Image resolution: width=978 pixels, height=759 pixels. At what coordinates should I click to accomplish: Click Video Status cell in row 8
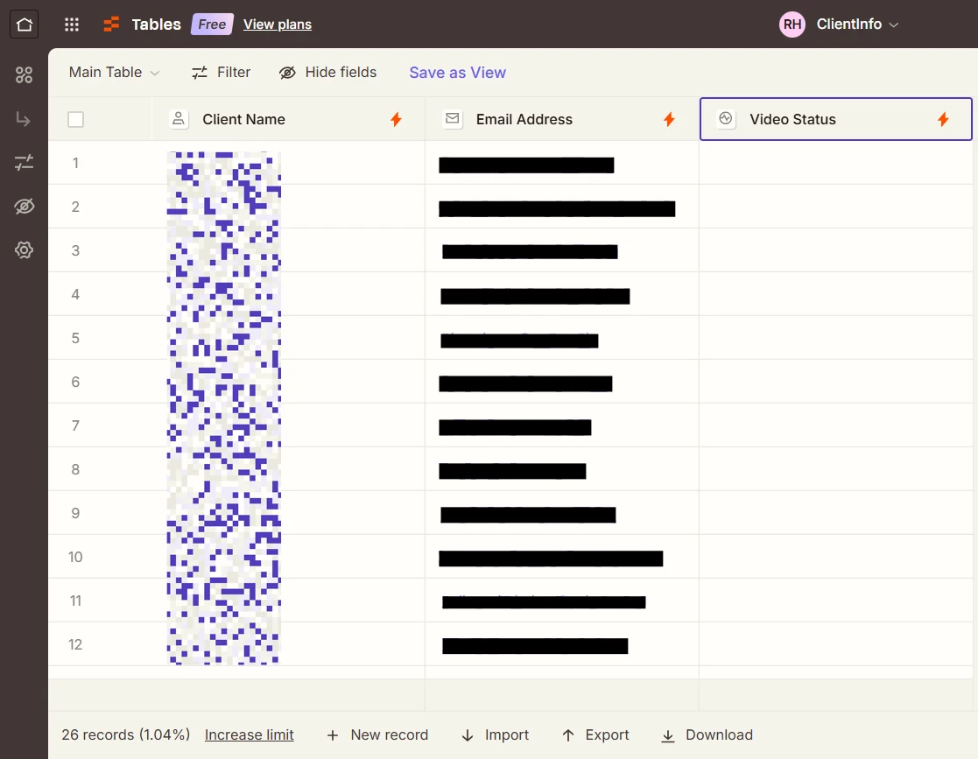[836, 469]
